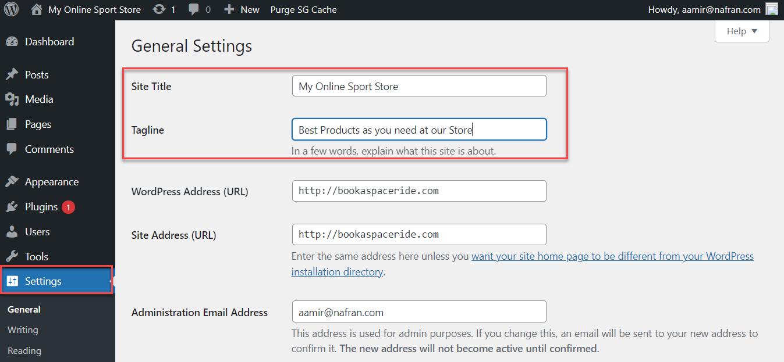Click My Online Sport Store site link
Image resolution: width=784 pixels, height=362 pixels.
94,9
